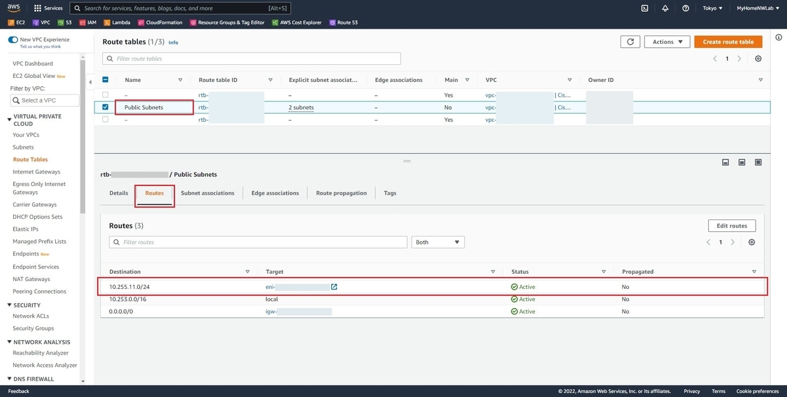
Task: Open routes table settings gear
Action: pos(752,242)
